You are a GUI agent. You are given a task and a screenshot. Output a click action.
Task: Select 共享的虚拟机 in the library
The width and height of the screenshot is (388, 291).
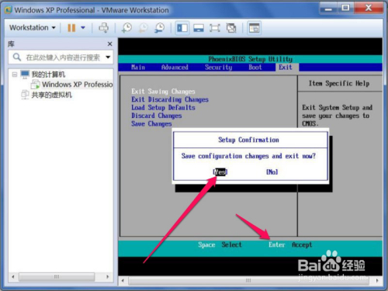[47, 95]
